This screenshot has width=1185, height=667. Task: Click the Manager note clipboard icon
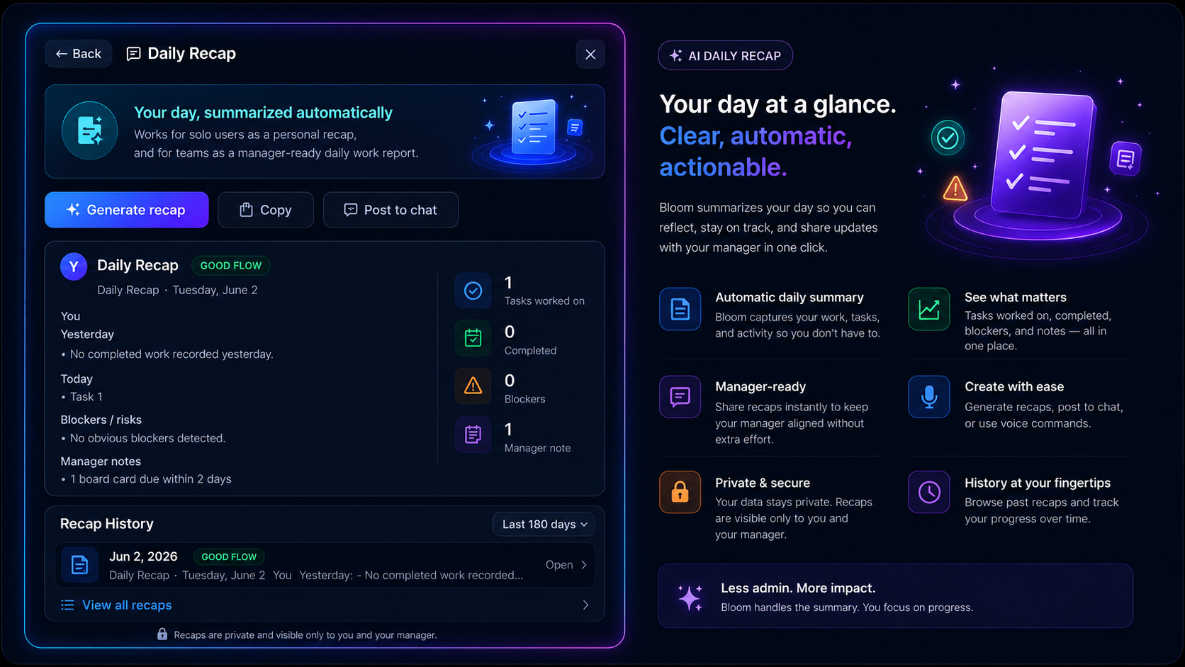[473, 435]
